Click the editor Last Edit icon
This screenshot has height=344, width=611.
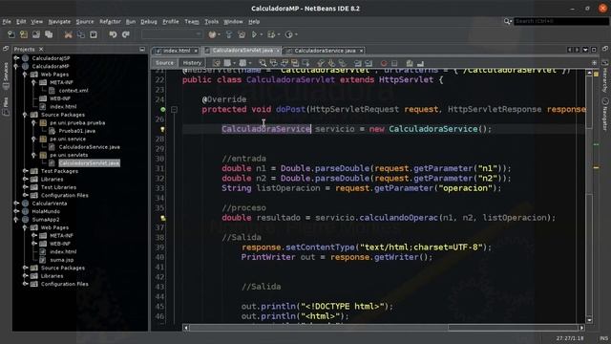point(217,63)
